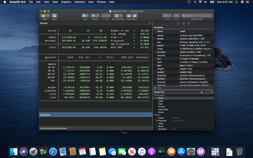Collapse the Data section in Properties

pyautogui.click(x=155, y=115)
